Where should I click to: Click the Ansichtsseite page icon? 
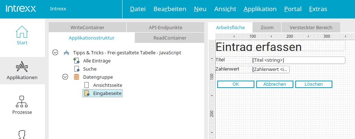[x=87, y=85]
